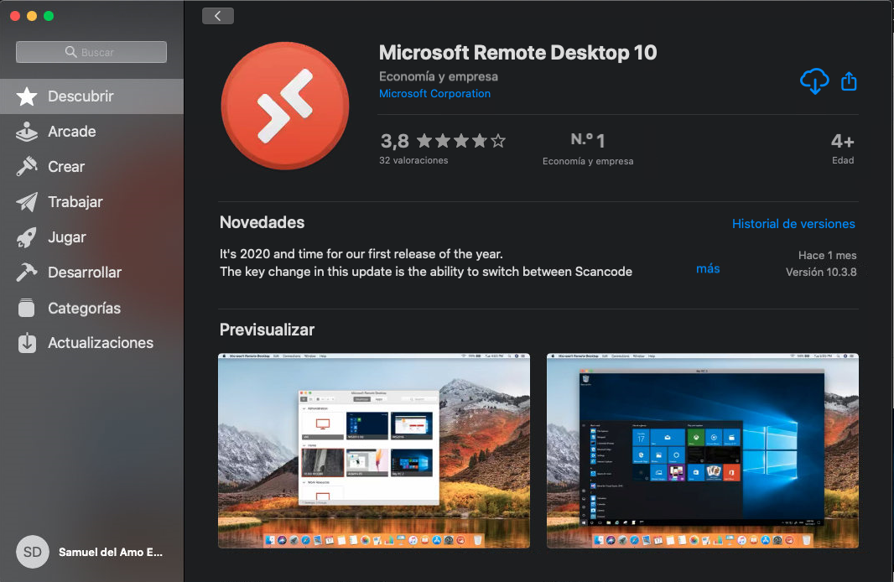
Task: Open Actualizaciones in the sidebar
Action: pyautogui.click(x=100, y=343)
